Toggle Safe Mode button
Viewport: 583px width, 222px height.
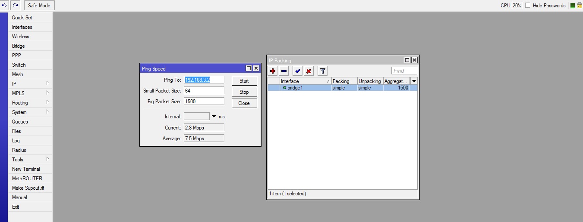pos(39,6)
